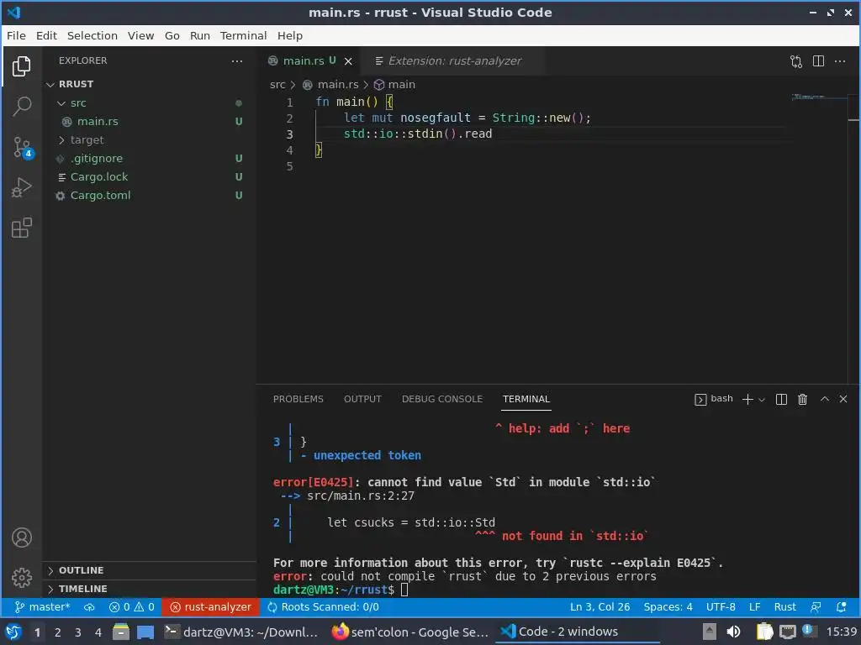
Task: Change indentation via Spaces: 4
Action: 668,607
